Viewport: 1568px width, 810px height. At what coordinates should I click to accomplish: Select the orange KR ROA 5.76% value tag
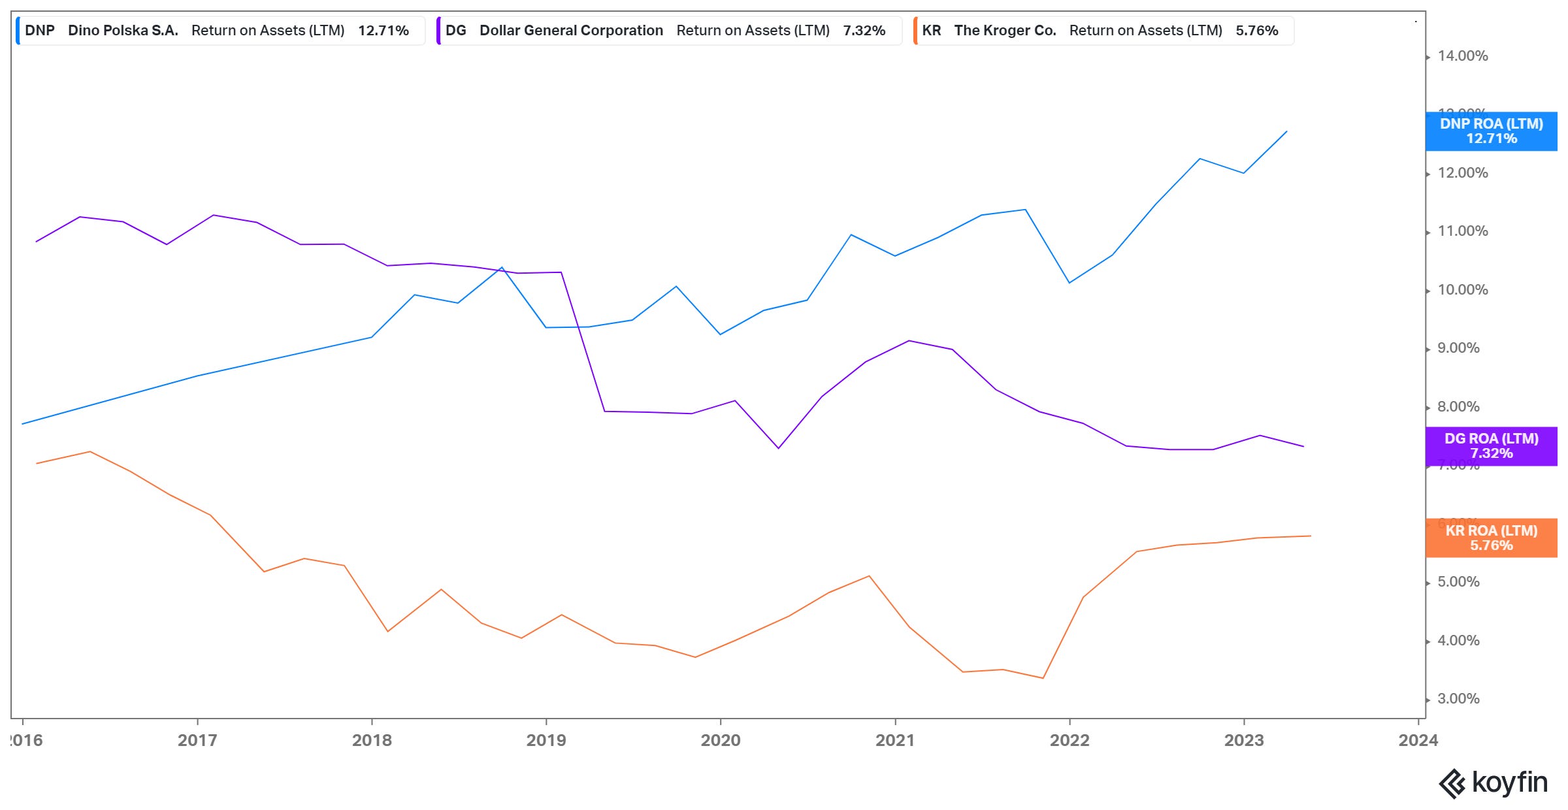click(1492, 538)
